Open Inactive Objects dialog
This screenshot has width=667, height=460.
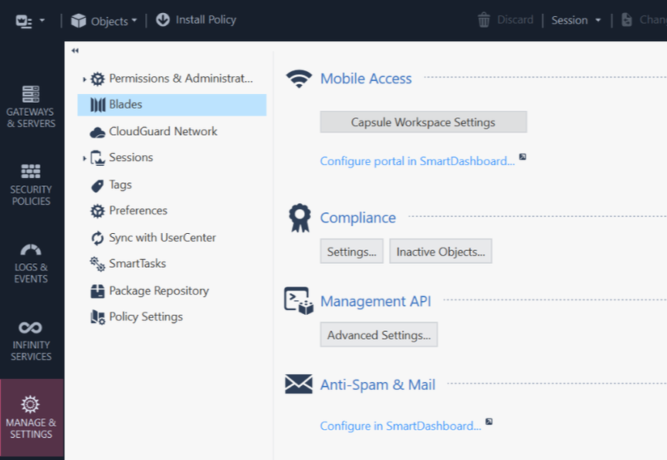441,252
